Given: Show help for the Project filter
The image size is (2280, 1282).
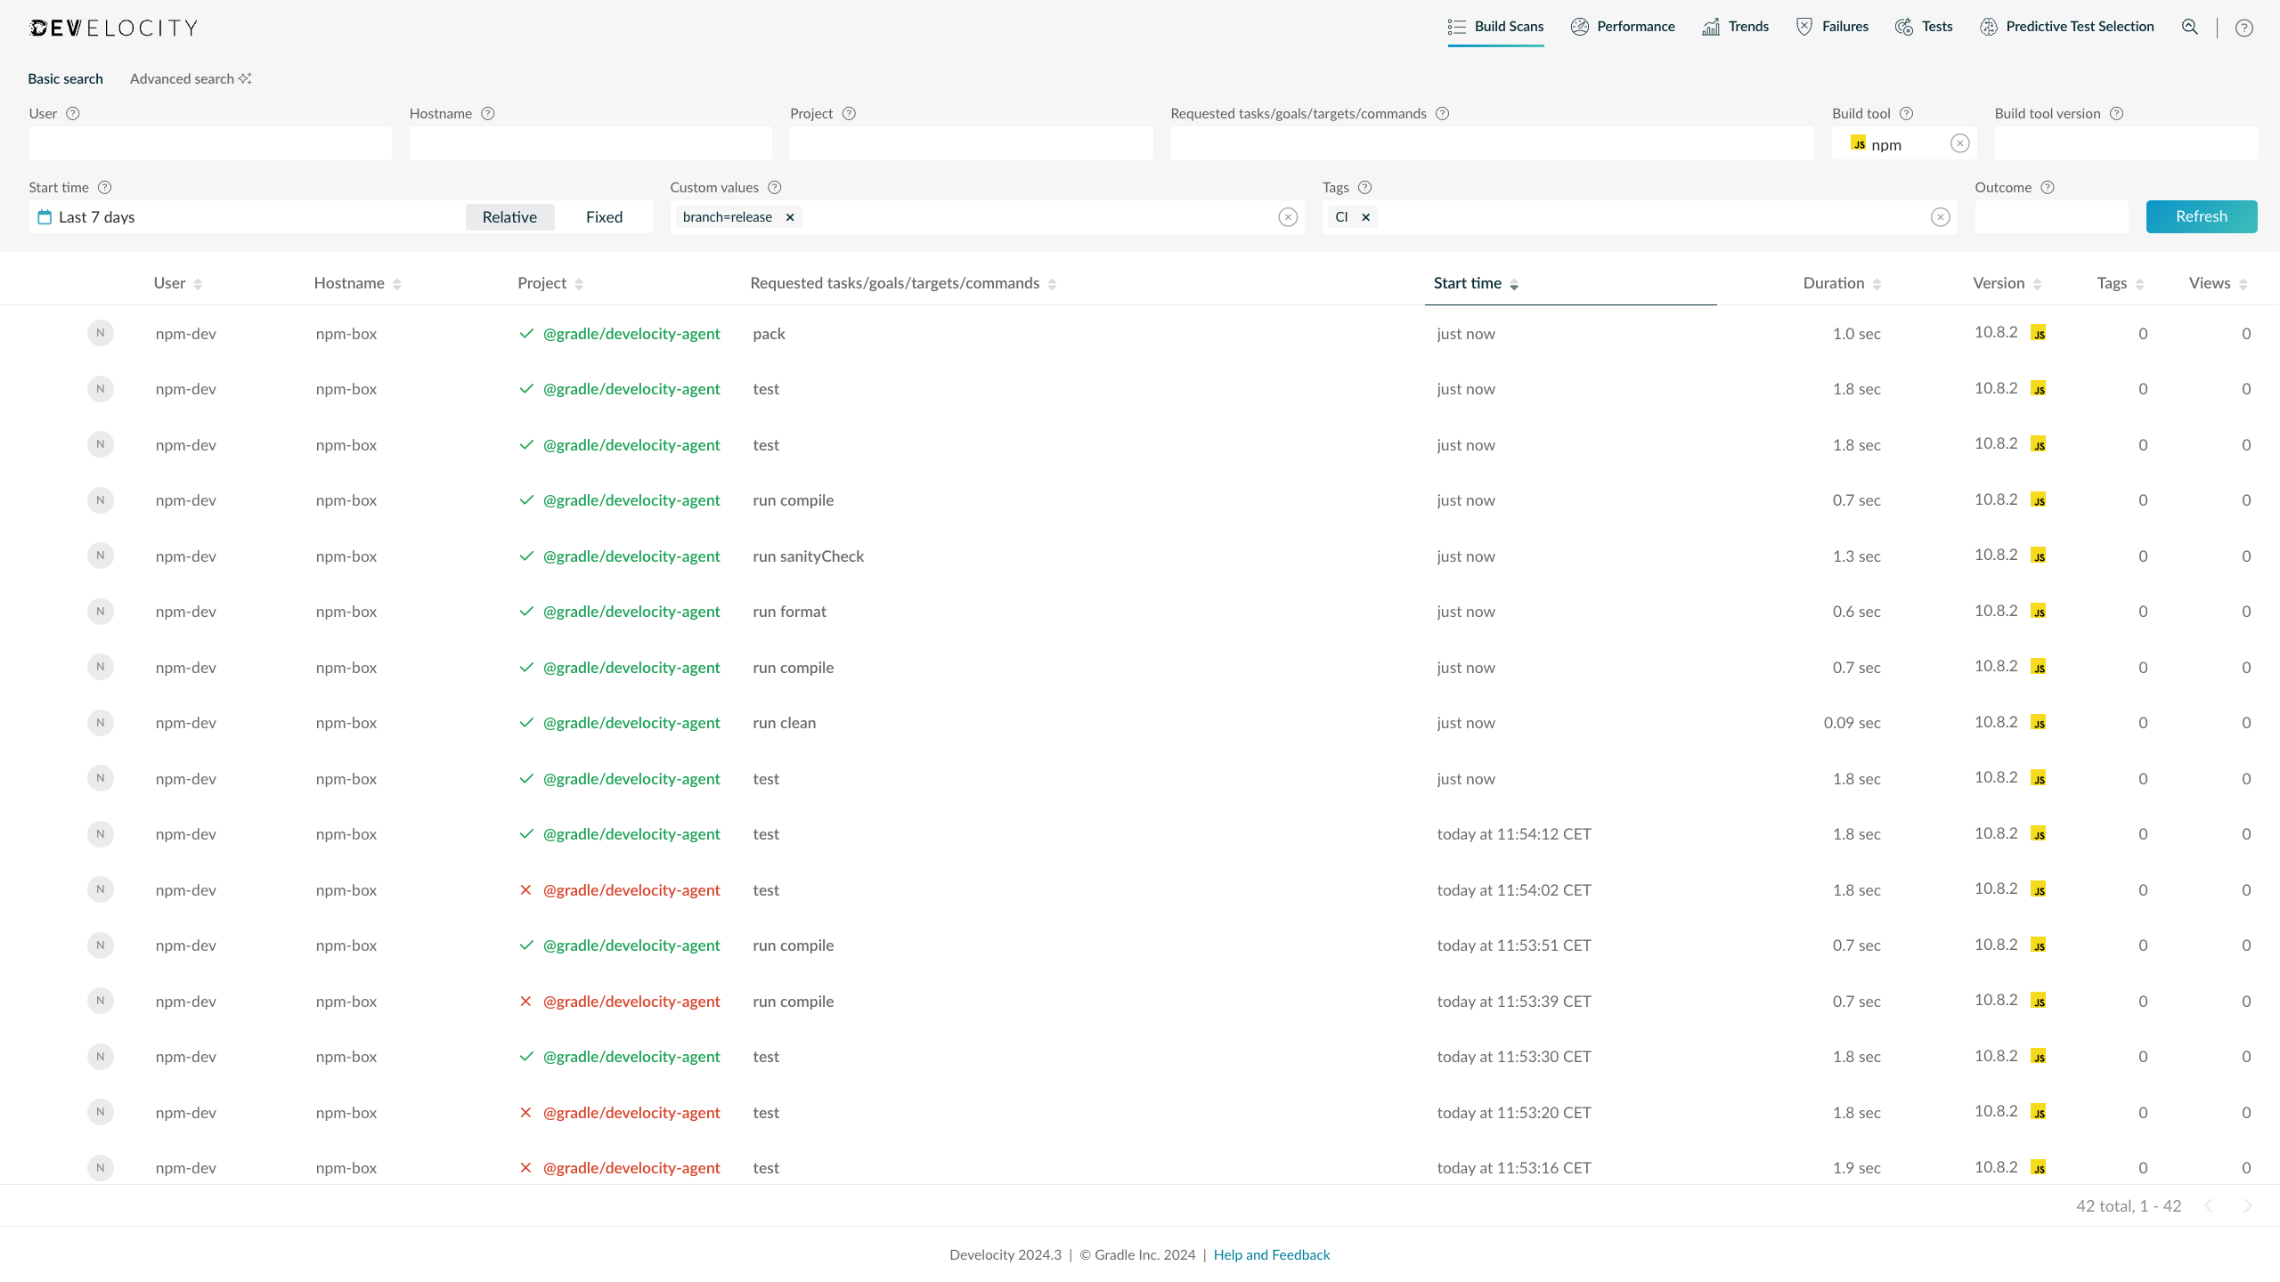Looking at the screenshot, I should pos(849,113).
